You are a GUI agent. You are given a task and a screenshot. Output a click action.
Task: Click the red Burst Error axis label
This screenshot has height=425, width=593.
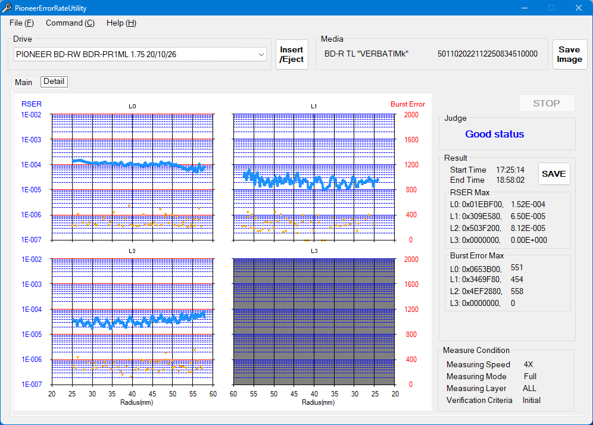click(408, 104)
